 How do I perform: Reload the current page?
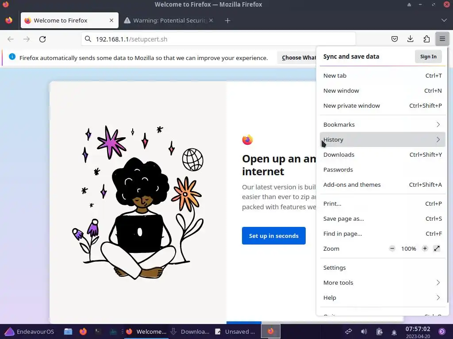42,39
